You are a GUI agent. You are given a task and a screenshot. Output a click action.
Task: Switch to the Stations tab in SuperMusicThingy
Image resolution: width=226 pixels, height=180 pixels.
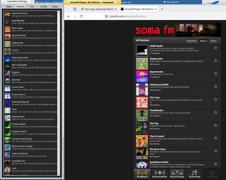pyautogui.click(x=20, y=6)
